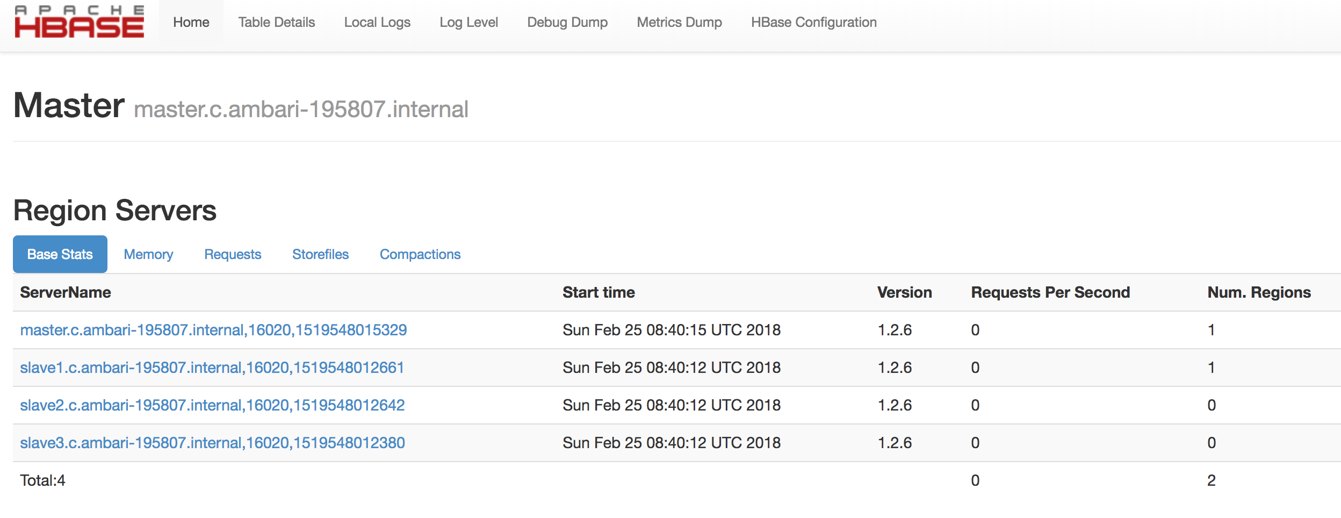This screenshot has height=518, width=1341.
Task: Switch to the Requests tab
Action: click(233, 254)
